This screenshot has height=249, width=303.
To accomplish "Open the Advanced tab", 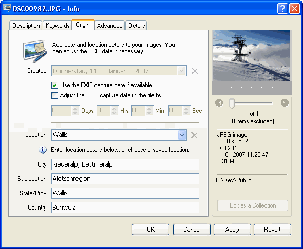I will [109, 26].
